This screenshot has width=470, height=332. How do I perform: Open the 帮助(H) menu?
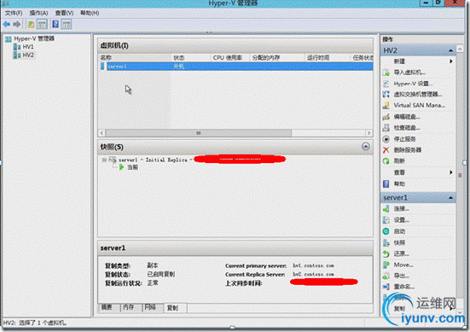90,13
